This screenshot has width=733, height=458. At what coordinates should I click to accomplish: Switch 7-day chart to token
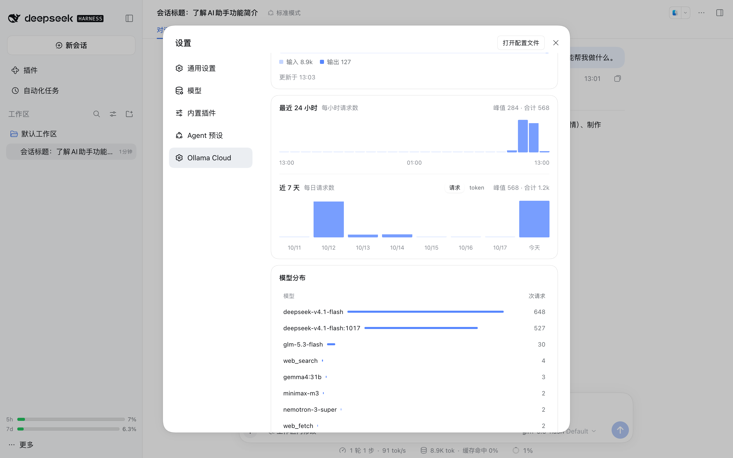coord(476,188)
